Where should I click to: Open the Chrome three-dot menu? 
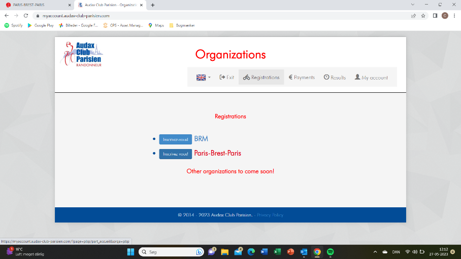[x=454, y=16]
